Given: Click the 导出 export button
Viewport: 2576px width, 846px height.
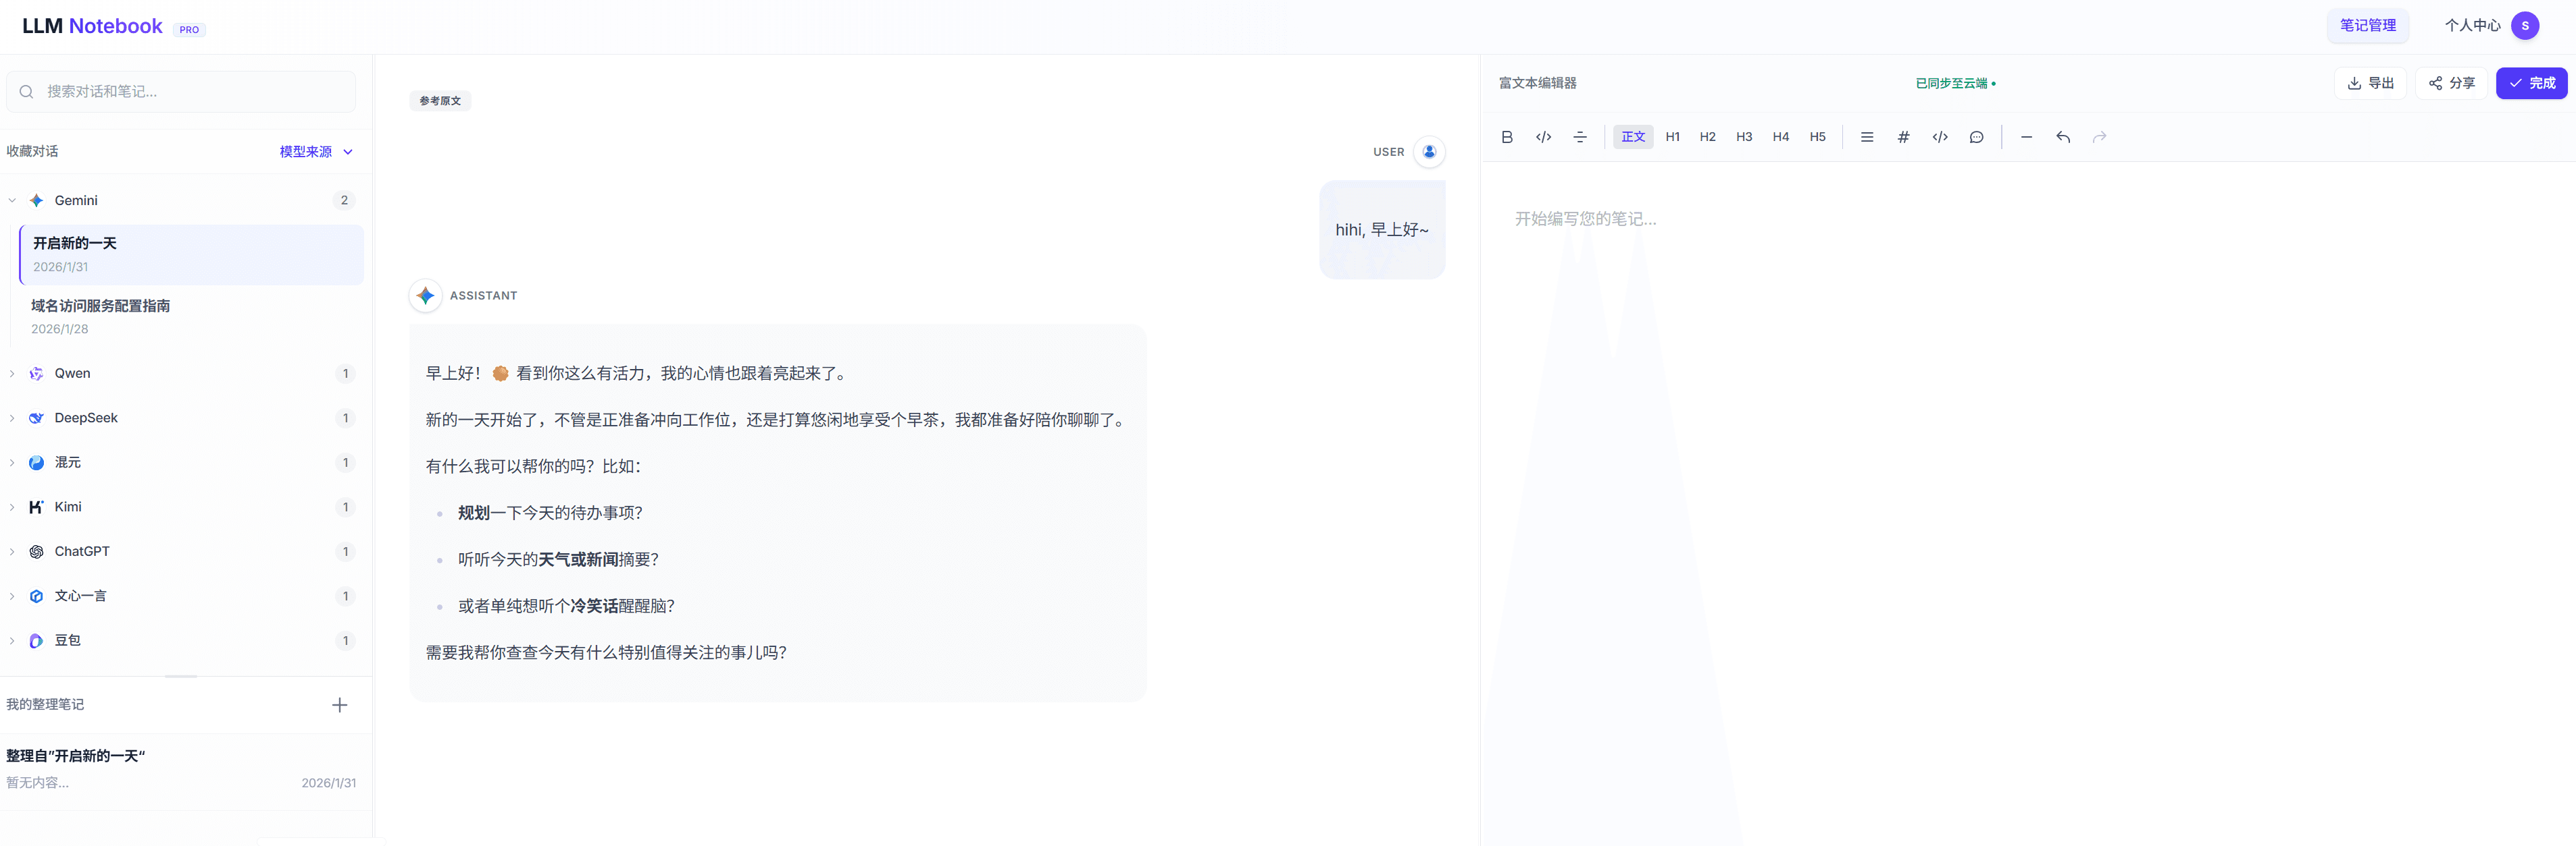Looking at the screenshot, I should (x=2371, y=83).
